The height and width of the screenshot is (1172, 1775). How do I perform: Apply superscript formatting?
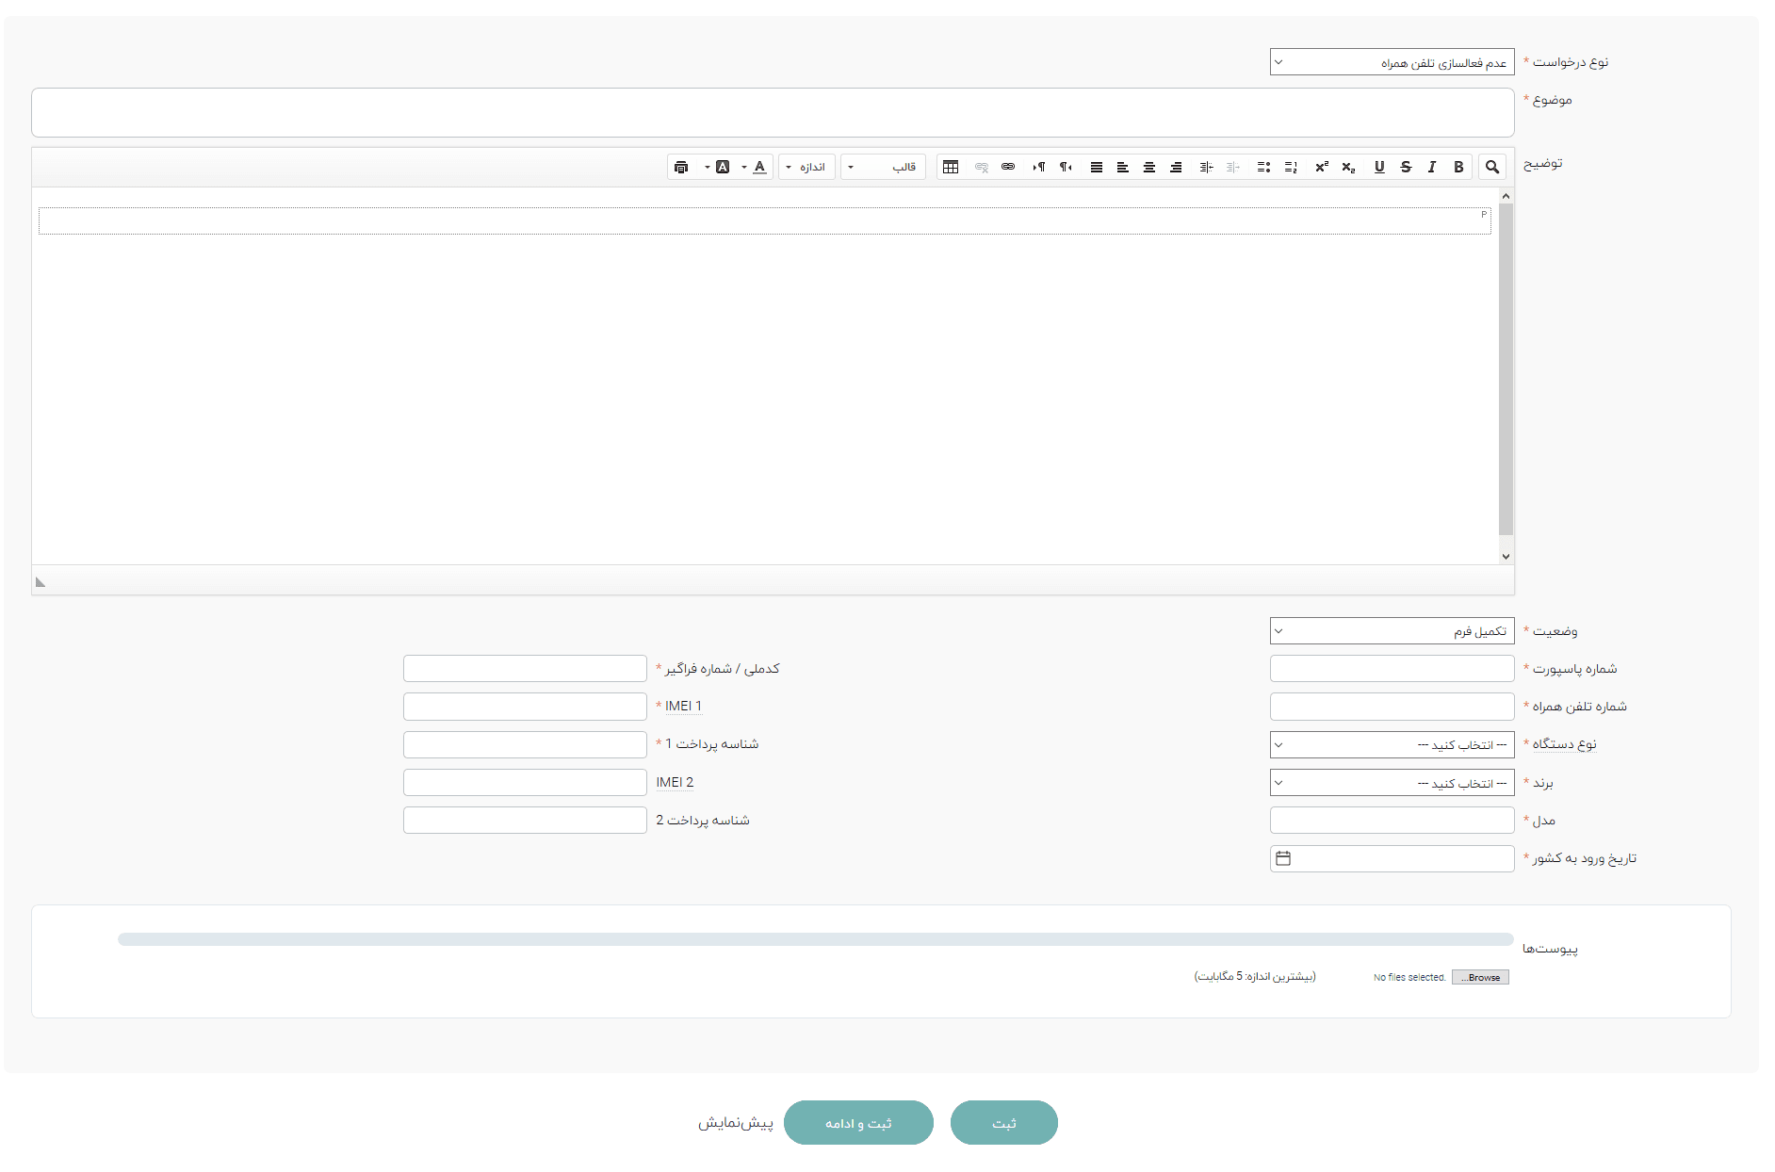(1321, 167)
